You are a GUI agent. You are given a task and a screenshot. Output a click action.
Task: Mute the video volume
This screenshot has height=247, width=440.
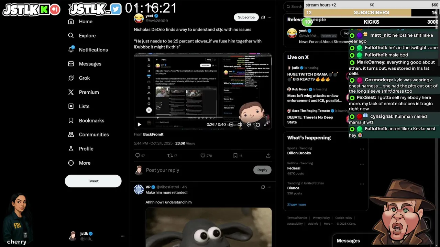tap(240, 125)
